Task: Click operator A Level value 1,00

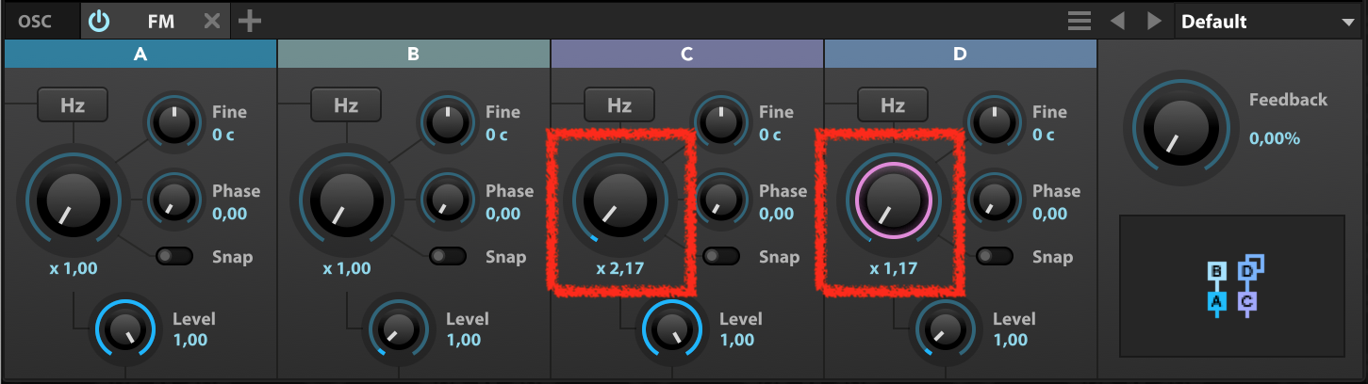Action: click(x=190, y=340)
